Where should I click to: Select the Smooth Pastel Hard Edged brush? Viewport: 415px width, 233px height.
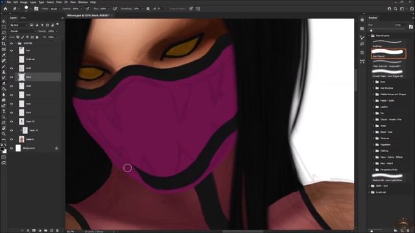pyautogui.click(x=388, y=73)
